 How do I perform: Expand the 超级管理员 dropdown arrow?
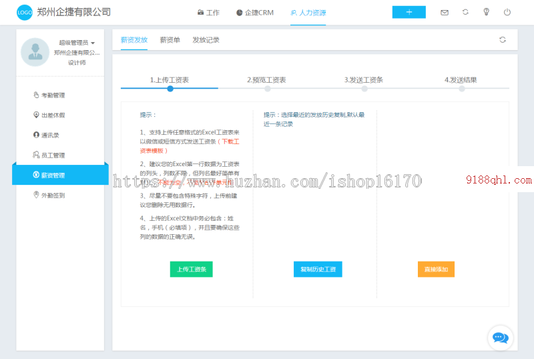[93, 43]
